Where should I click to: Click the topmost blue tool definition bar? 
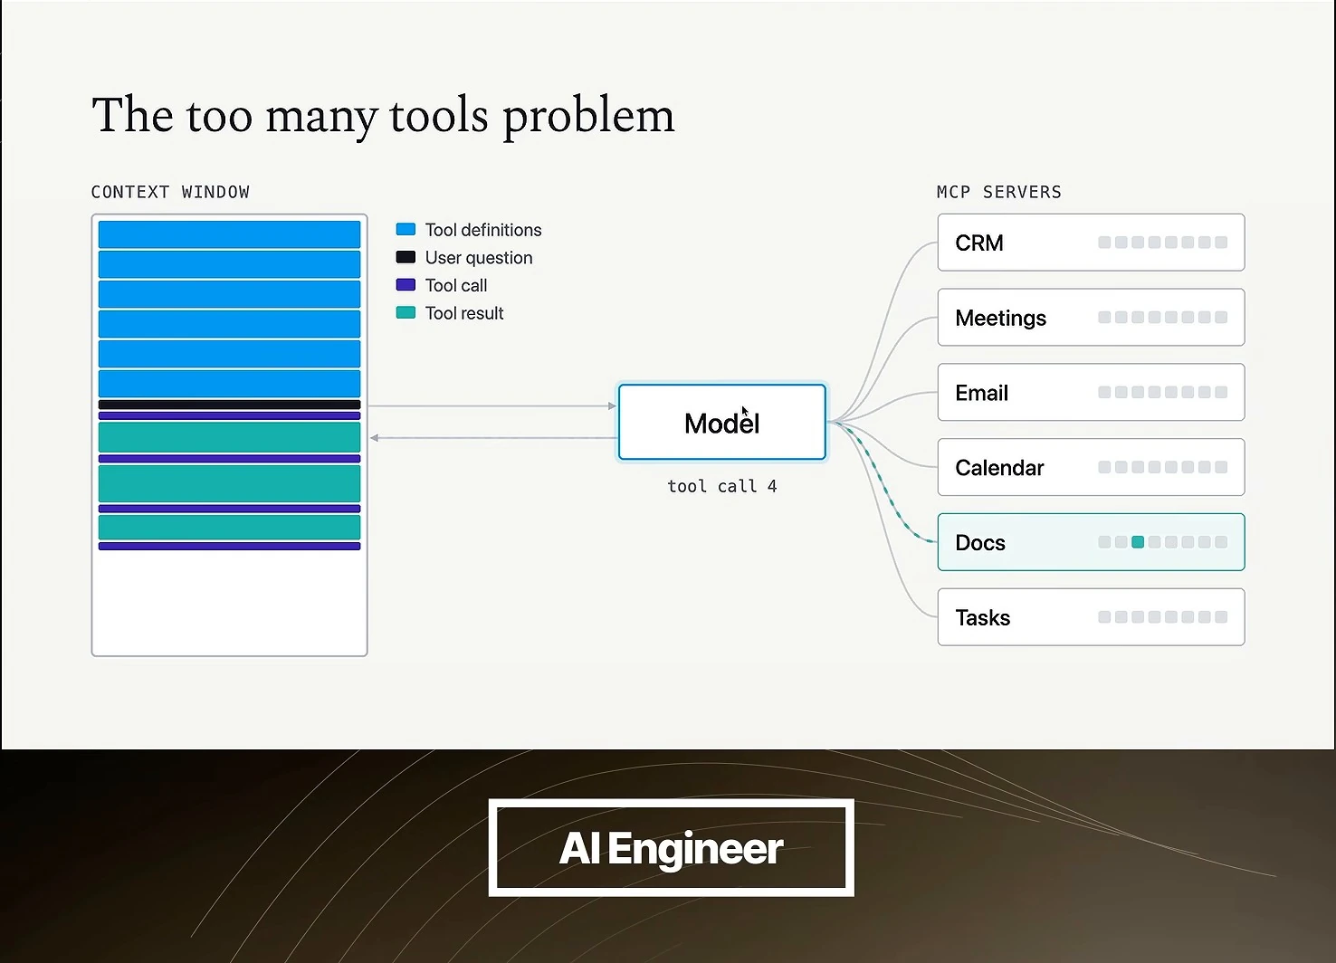[229, 234]
